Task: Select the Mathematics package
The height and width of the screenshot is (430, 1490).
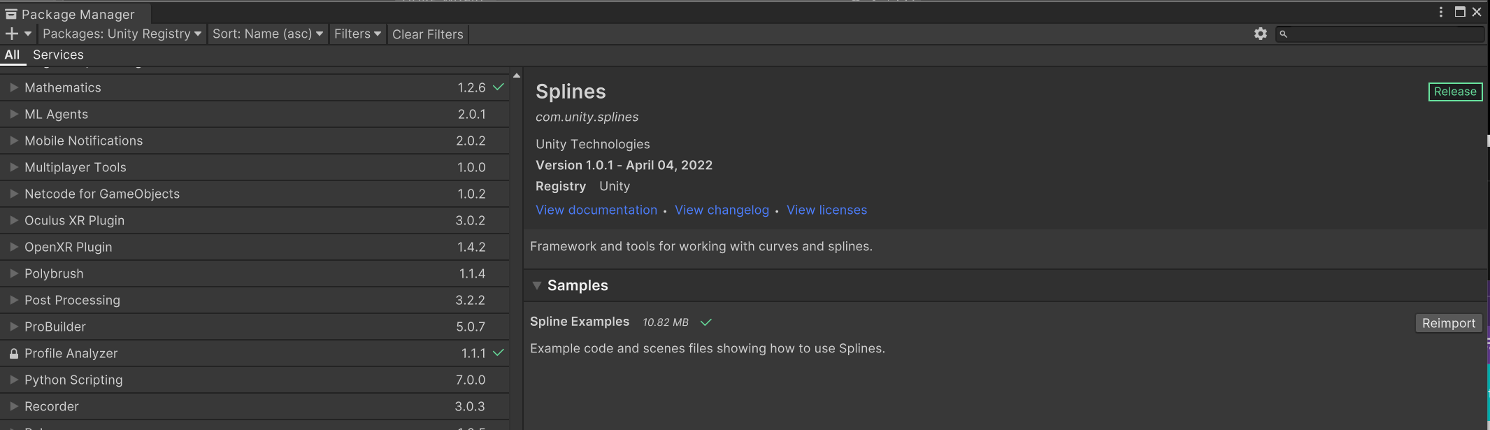Action: 255,87
